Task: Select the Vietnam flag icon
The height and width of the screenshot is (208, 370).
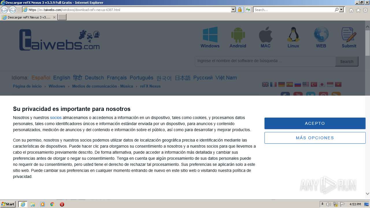Action: 338,84
